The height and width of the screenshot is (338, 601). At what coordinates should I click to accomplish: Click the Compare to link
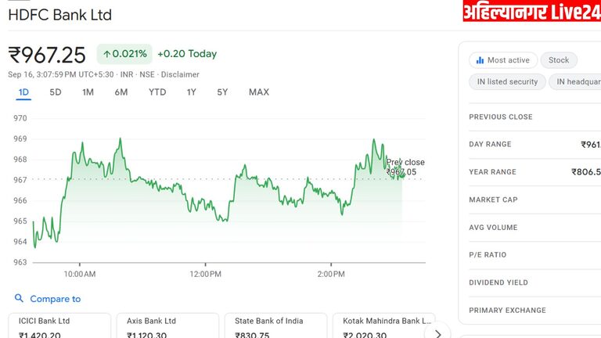[55, 299]
